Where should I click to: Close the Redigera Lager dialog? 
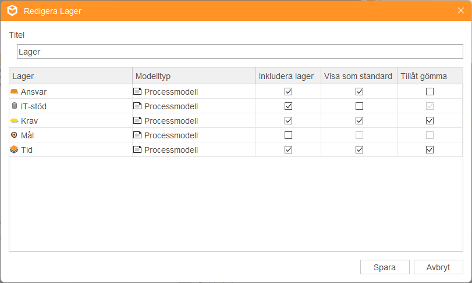460,10
